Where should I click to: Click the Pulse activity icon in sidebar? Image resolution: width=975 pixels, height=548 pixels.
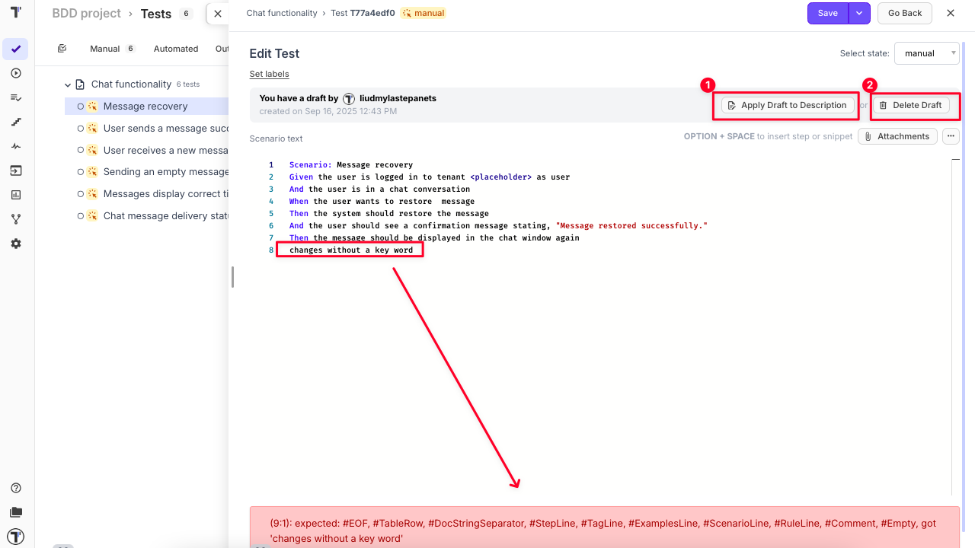(x=16, y=146)
